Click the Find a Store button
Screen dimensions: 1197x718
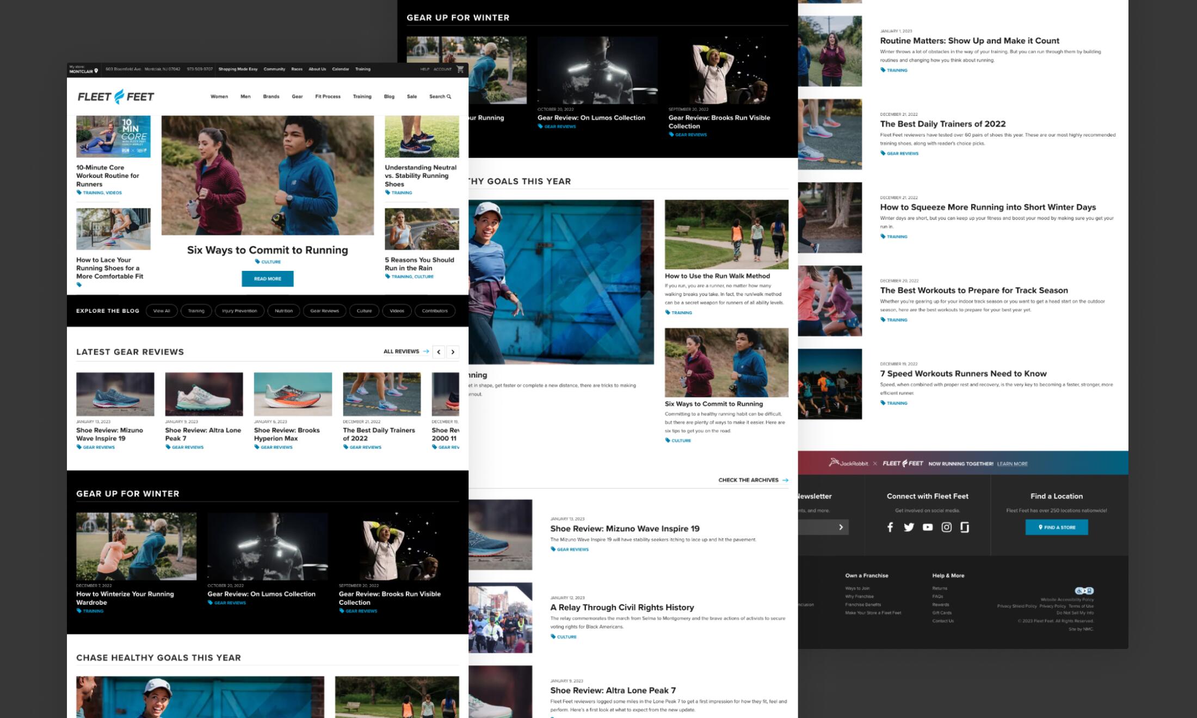click(x=1057, y=527)
